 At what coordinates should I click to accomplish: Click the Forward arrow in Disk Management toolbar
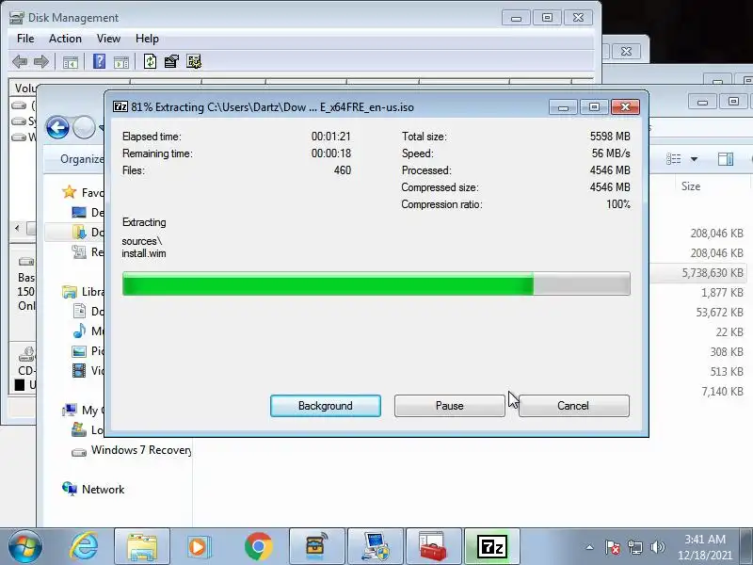[x=41, y=61]
